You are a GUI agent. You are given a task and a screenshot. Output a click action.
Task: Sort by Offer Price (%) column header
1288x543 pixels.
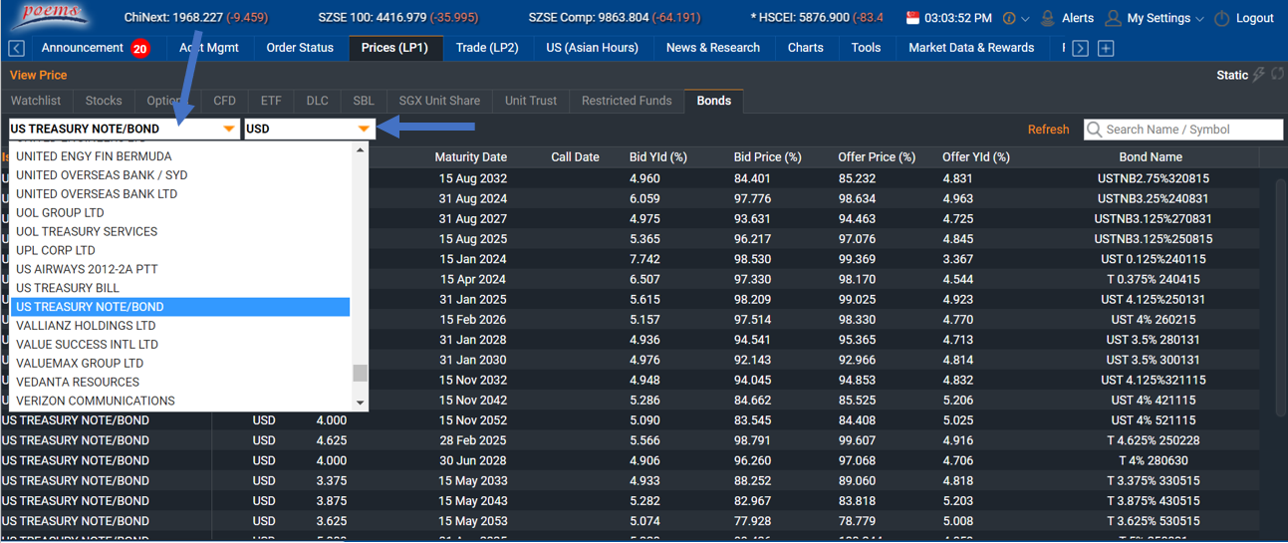point(877,157)
